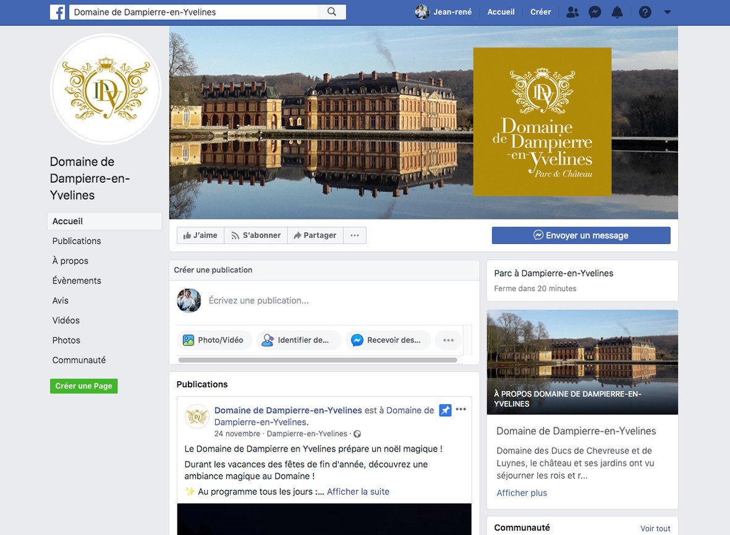Expand description with Afficher plus
Viewport: 730px width, 535px height.
coord(522,492)
